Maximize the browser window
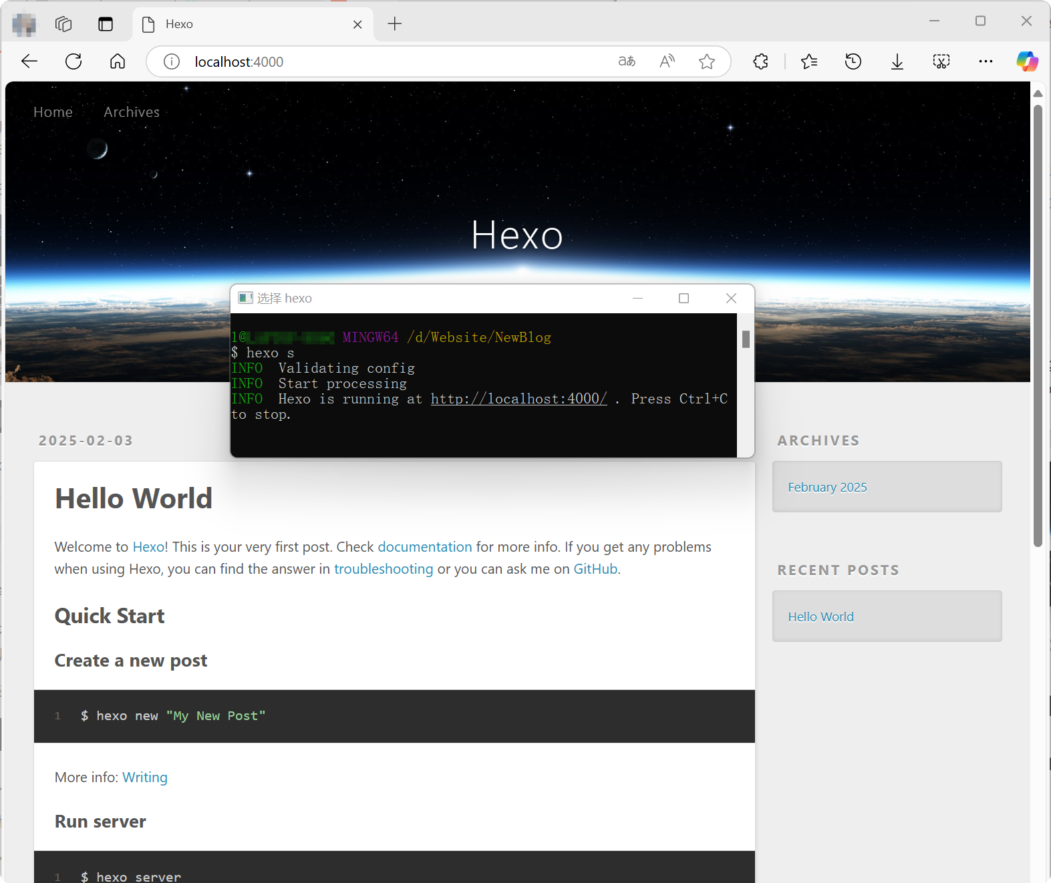1051x883 pixels. tap(980, 21)
